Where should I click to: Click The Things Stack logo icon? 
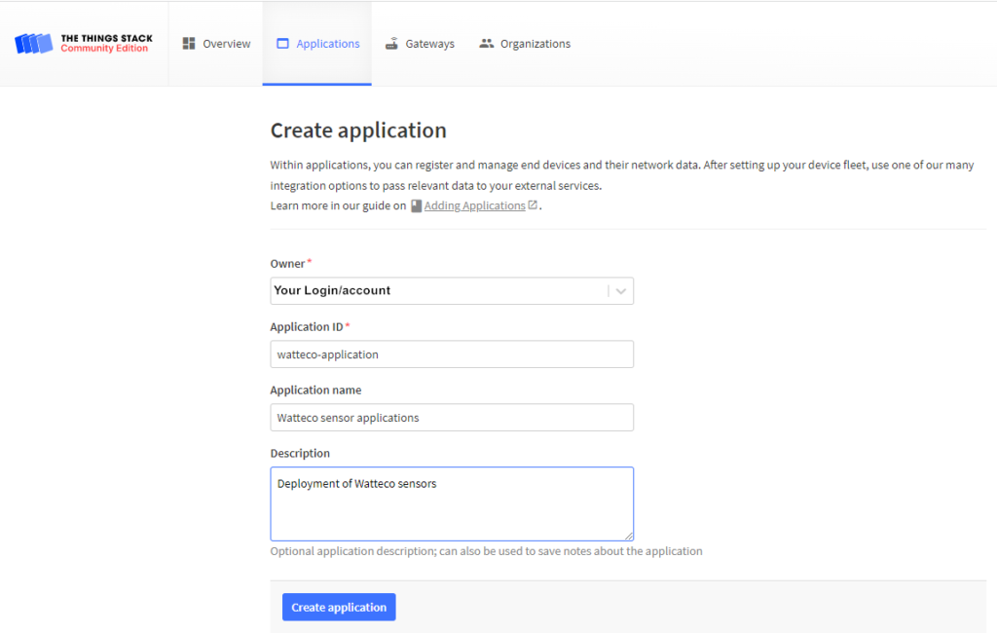click(33, 44)
